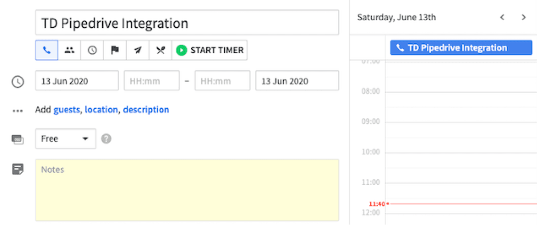
Task: Edit the activity title field
Action: point(187,23)
